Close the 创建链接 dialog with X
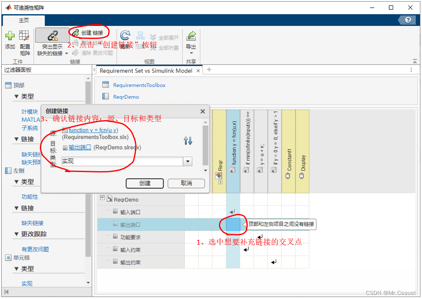The image size is (422, 299). [203, 111]
